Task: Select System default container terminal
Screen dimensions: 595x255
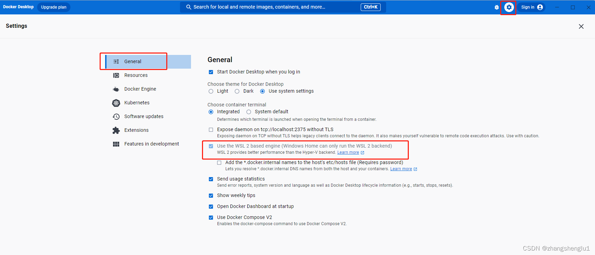Action: click(x=249, y=112)
